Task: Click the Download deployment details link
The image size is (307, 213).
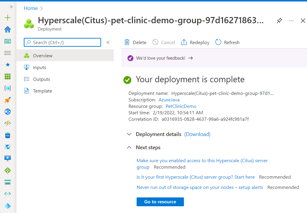Action: point(197,134)
